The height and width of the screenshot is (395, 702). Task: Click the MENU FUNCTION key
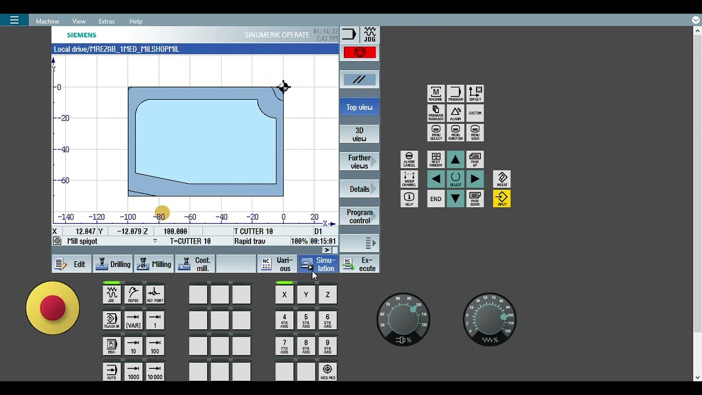tap(455, 133)
